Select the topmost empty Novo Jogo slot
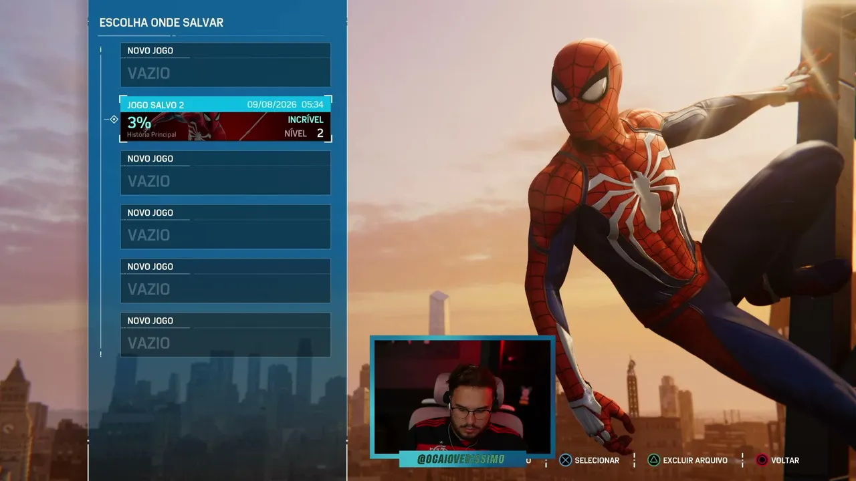 click(225, 65)
